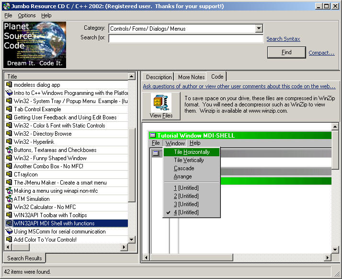Open the File menu
Image resolution: width=342 pixels, height=279 pixels.
(8, 15)
